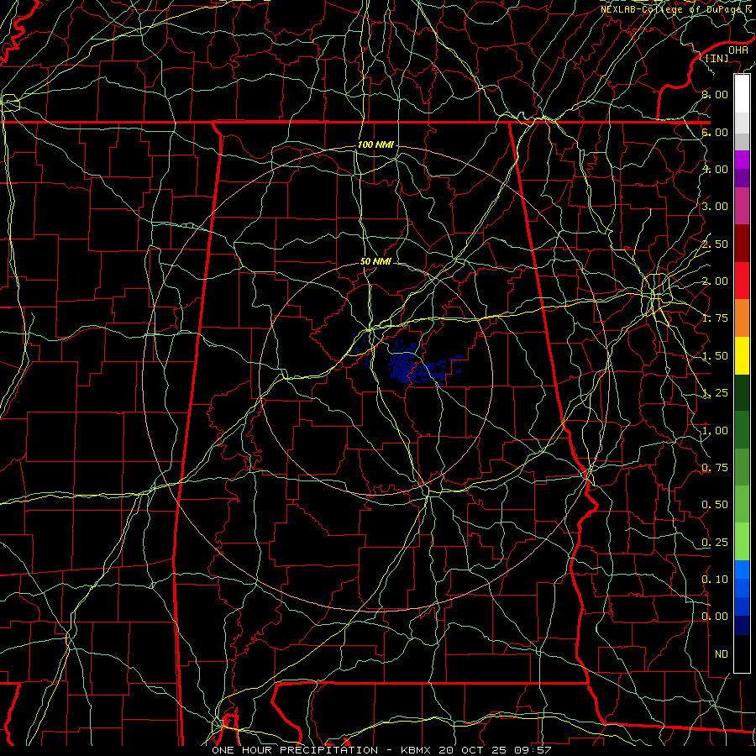Image resolution: width=756 pixels, height=756 pixels.
Task: Select the dark red legend swatch above 2.50
Action: click(x=742, y=244)
